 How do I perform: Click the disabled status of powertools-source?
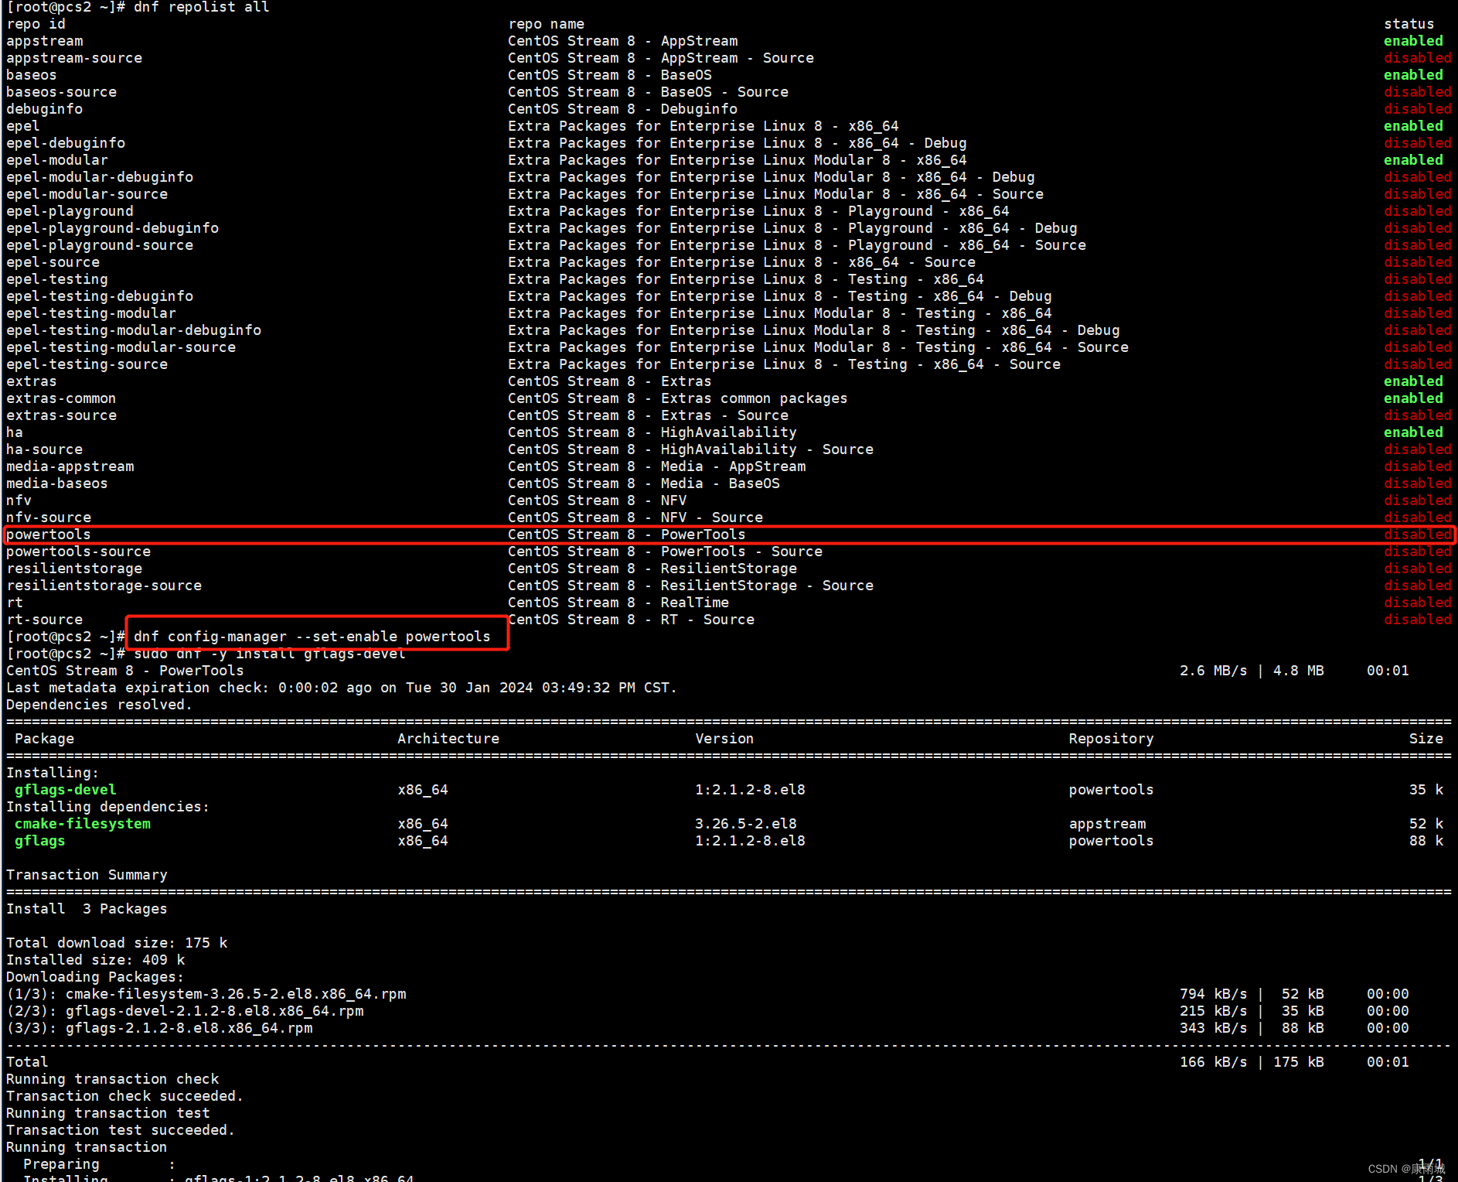pos(1417,551)
